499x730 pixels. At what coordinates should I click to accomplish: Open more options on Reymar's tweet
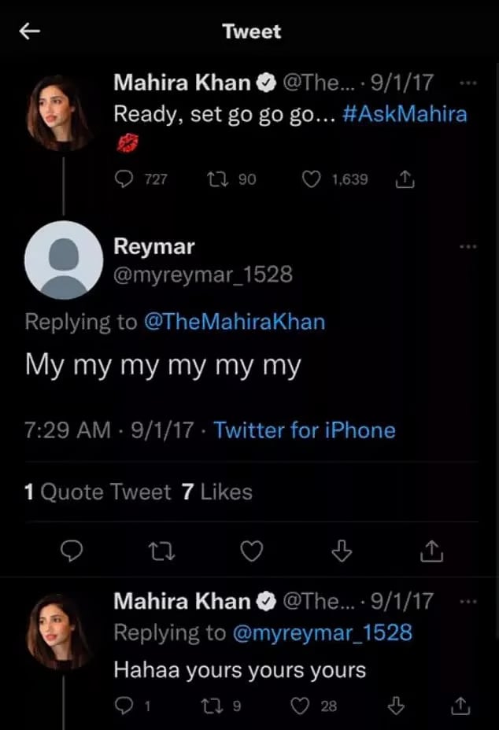pos(467,246)
